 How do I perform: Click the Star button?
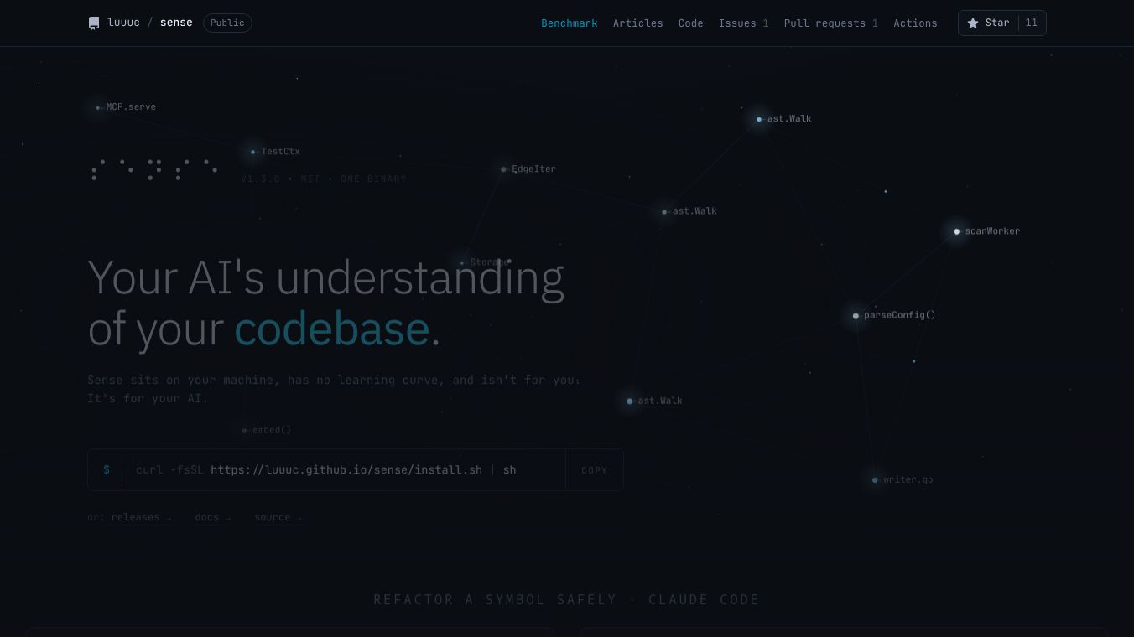pos(1001,23)
